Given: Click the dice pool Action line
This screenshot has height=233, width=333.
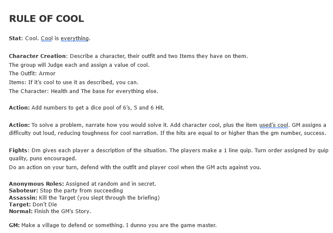Looking at the screenshot, I should 86,108.
